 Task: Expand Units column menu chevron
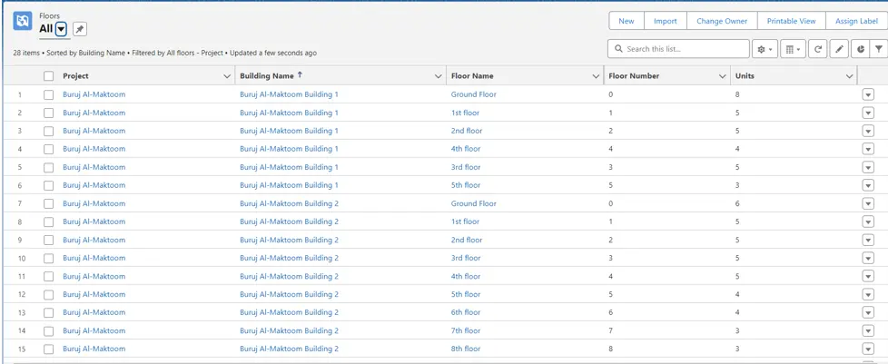point(850,76)
